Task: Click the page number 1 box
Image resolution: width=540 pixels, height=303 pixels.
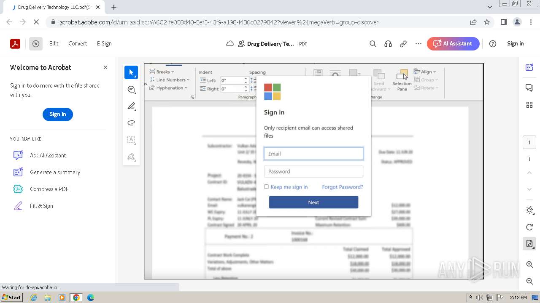Action: (529, 142)
